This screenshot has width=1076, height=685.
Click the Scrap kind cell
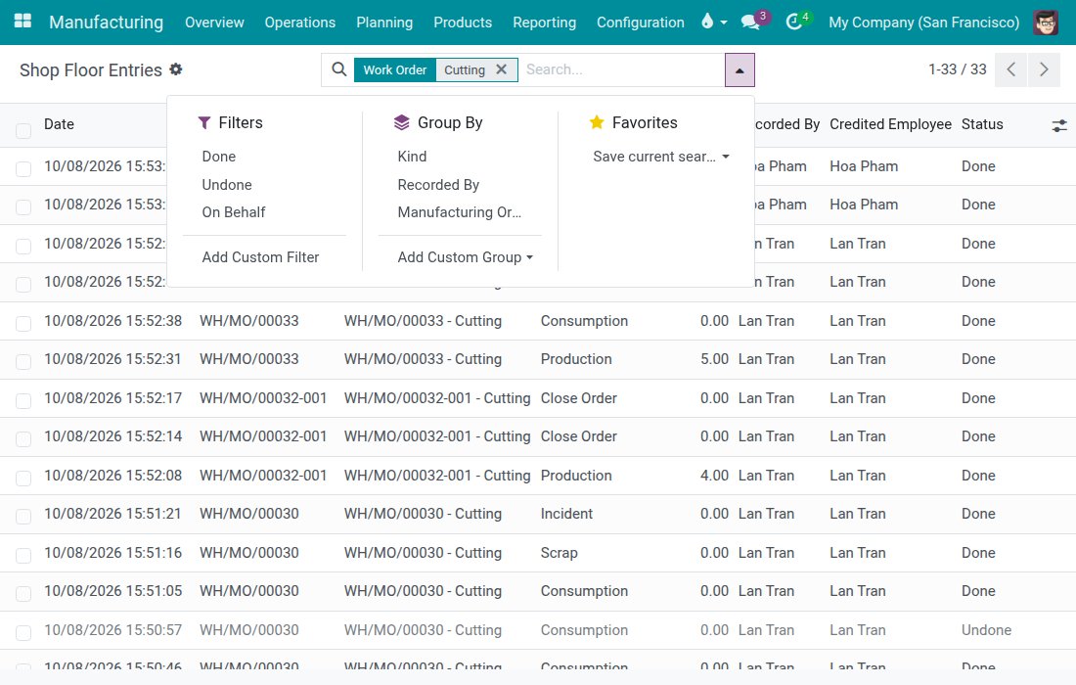tap(559, 553)
